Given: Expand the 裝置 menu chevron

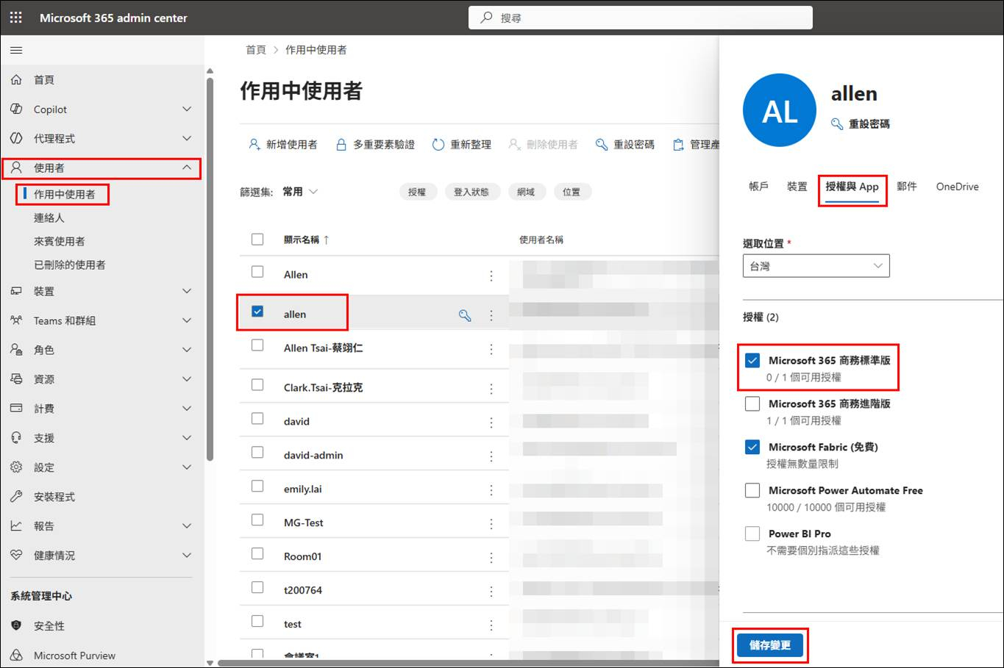Looking at the screenshot, I should tap(187, 291).
